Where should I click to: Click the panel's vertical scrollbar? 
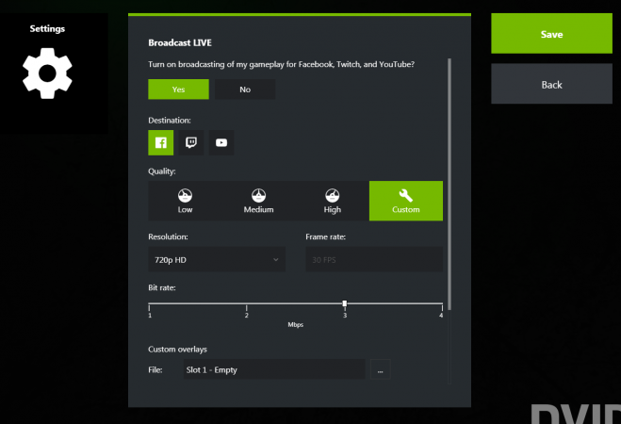pyautogui.click(x=449, y=184)
